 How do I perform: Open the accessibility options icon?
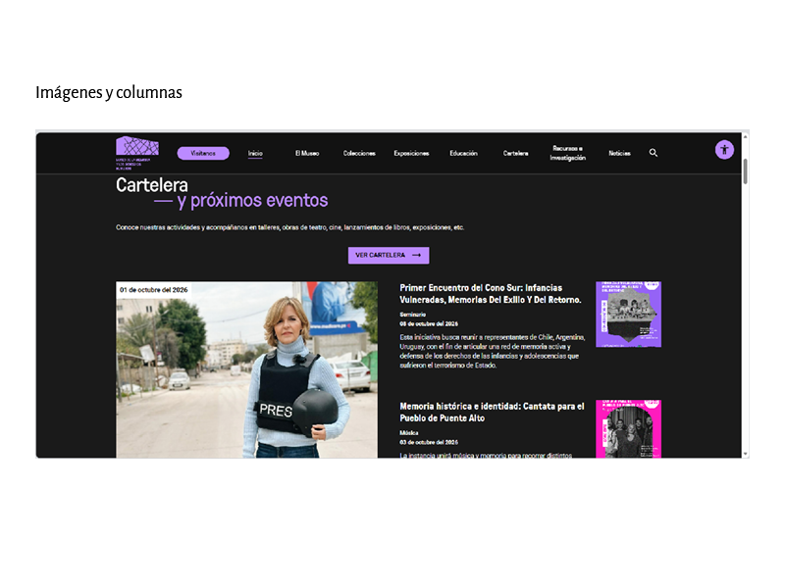(x=724, y=150)
